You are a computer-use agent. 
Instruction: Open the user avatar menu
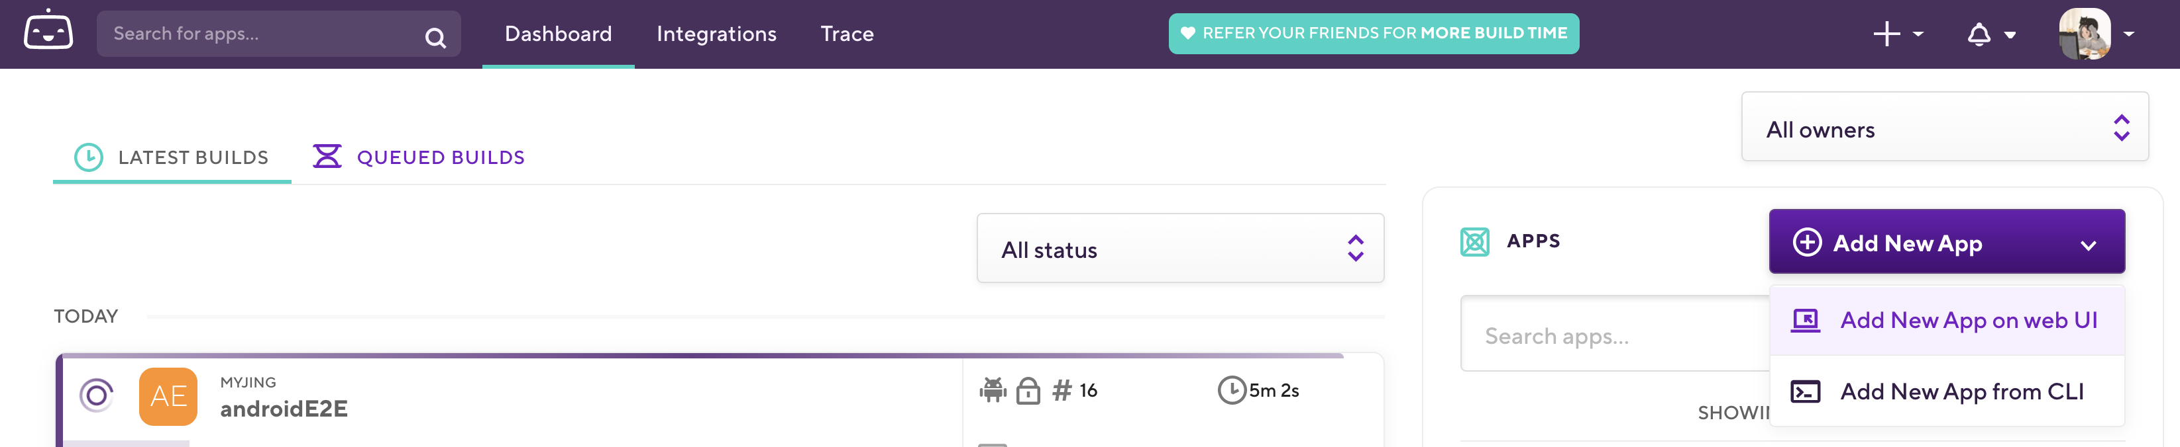[2095, 34]
